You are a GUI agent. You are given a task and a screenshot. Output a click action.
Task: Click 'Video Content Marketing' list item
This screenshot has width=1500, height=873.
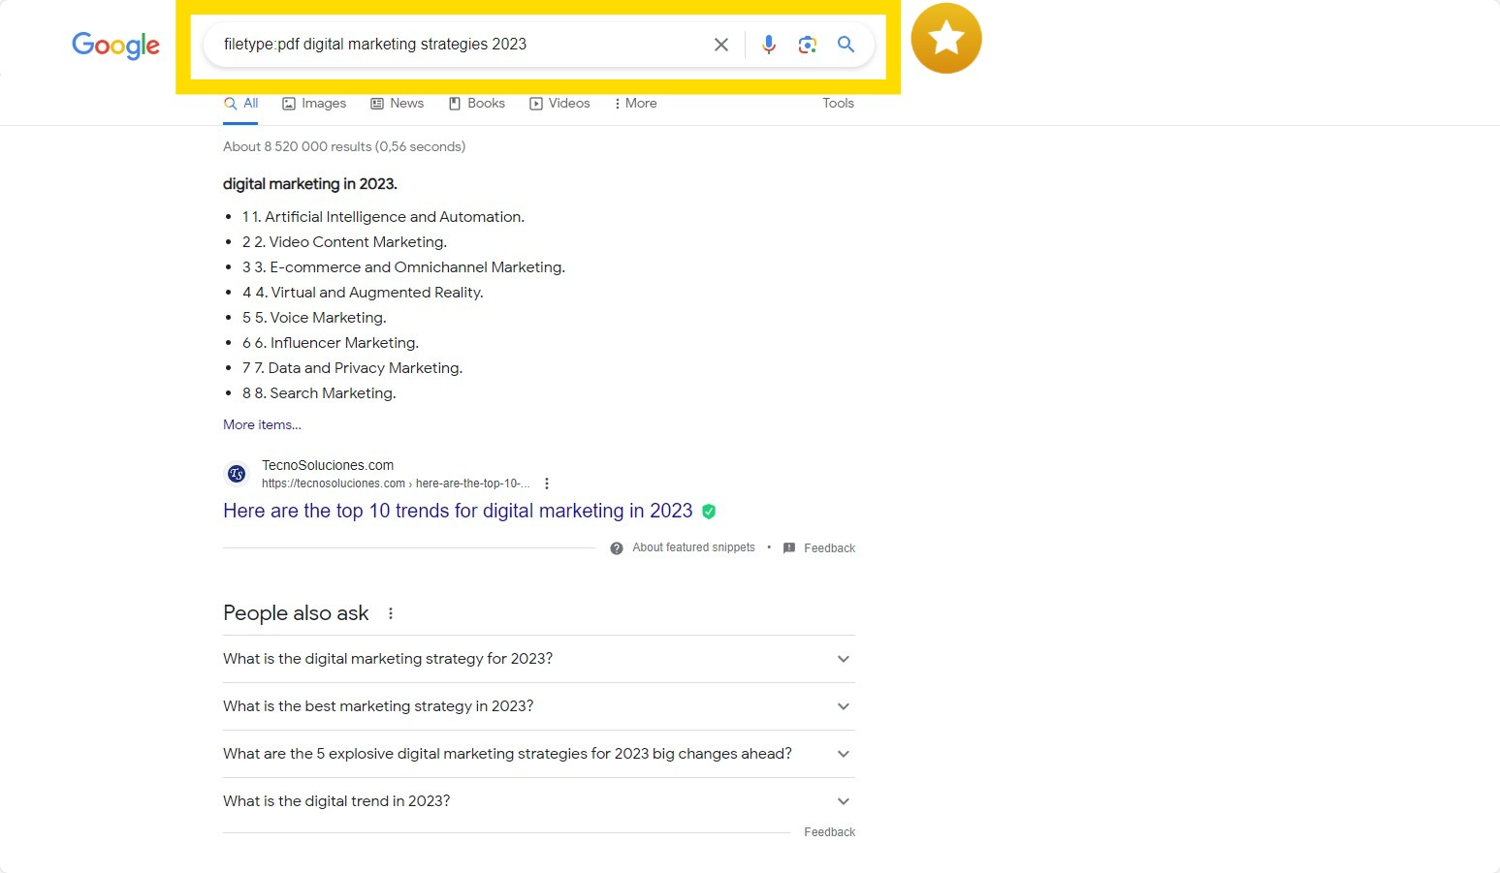[344, 242]
